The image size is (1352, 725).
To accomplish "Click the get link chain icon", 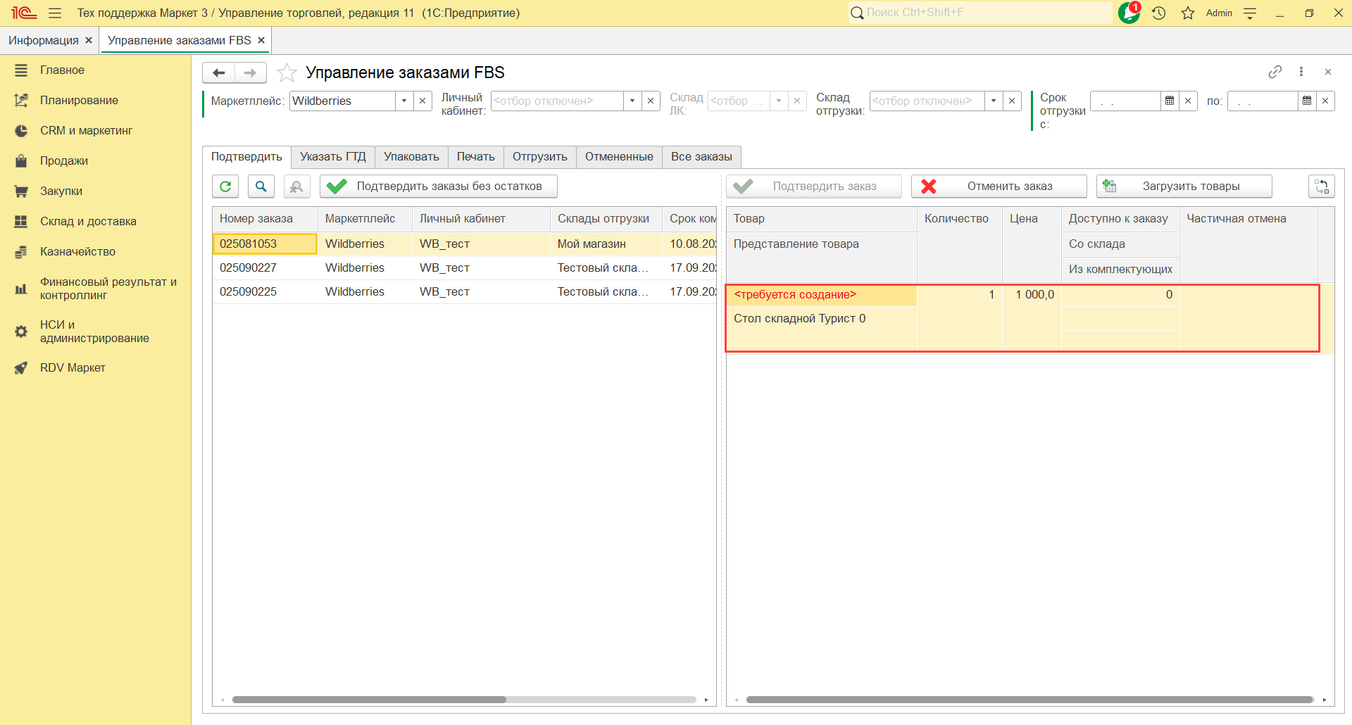I will 1275,72.
